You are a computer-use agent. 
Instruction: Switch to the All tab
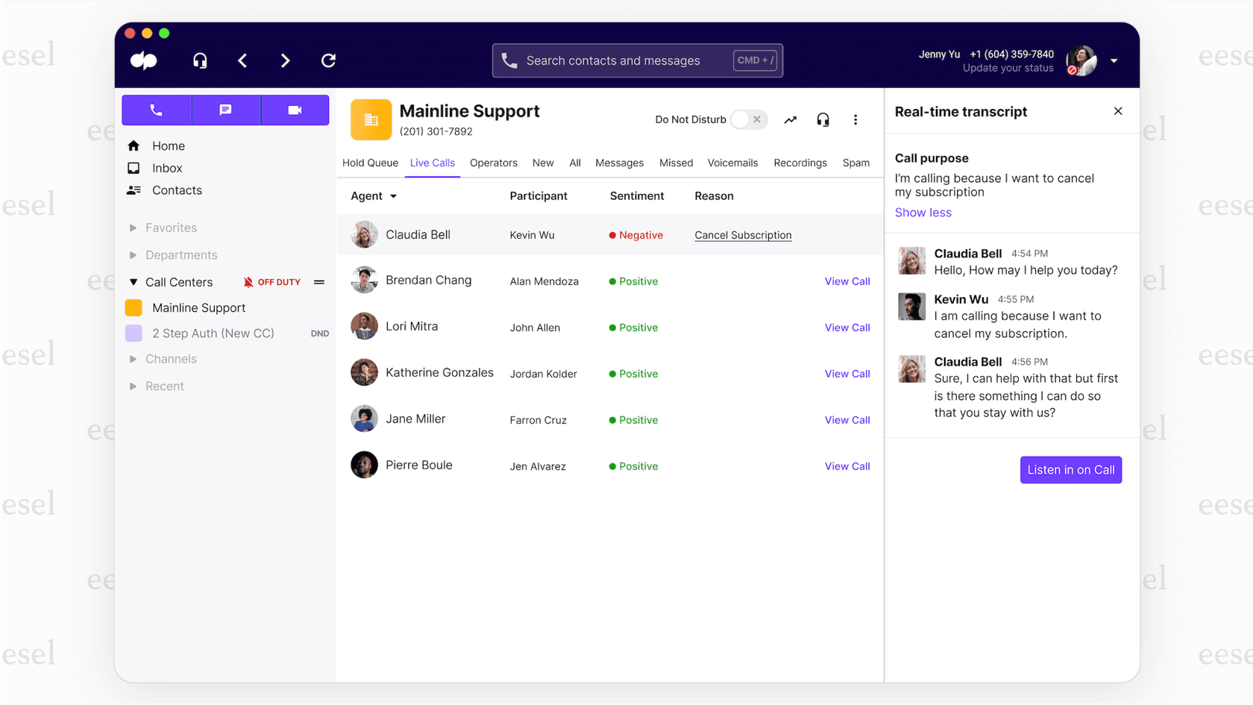pos(575,163)
